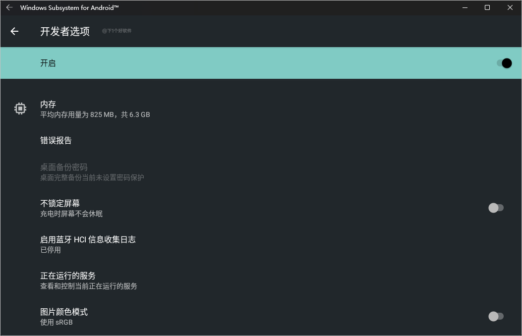Click the 开启 label in teal bar
522x336 pixels.
48,63
